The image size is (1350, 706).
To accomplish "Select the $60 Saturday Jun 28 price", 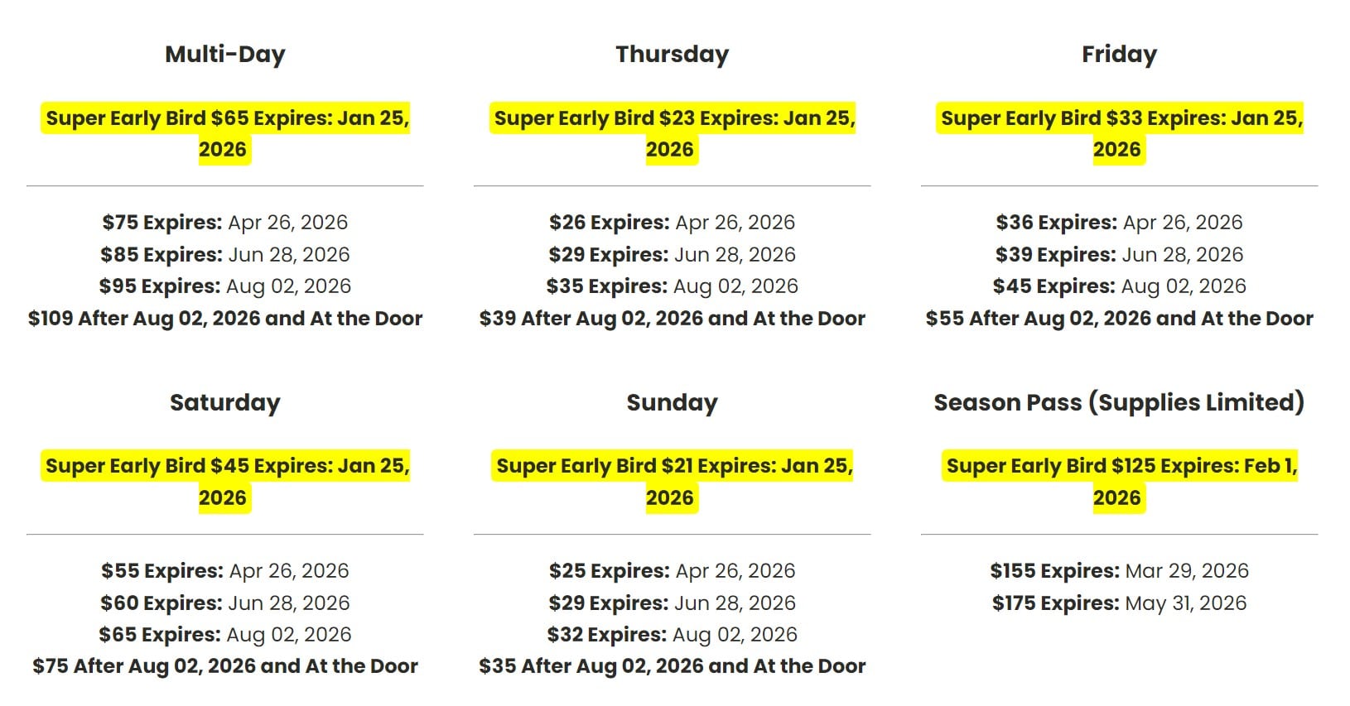I will (224, 603).
